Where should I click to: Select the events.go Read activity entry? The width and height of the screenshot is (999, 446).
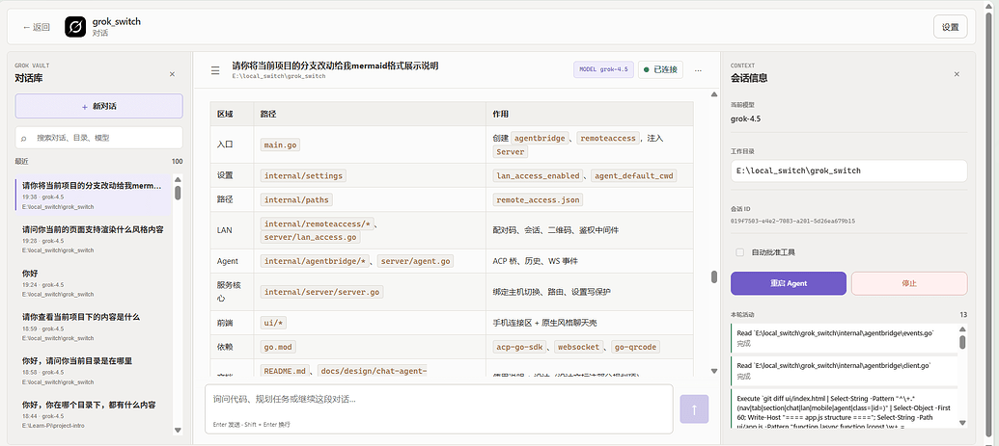coord(844,337)
